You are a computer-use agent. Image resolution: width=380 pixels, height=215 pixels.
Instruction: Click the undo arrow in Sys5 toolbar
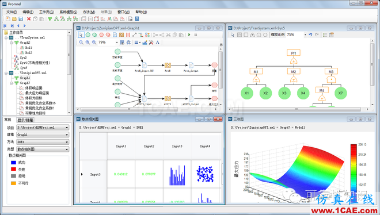pyautogui.click(x=310, y=35)
